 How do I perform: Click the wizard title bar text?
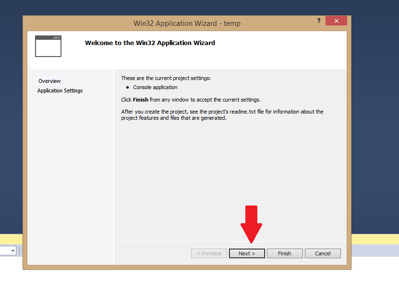coord(187,23)
